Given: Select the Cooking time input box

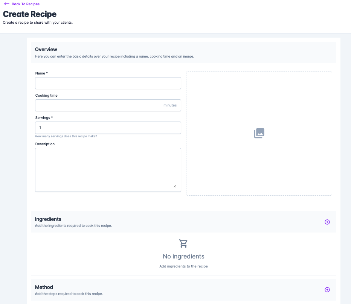Looking at the screenshot, I should [108, 105].
